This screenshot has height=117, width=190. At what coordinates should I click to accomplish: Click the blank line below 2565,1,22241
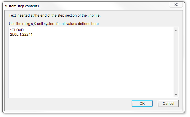pyautogui.click(x=91, y=39)
